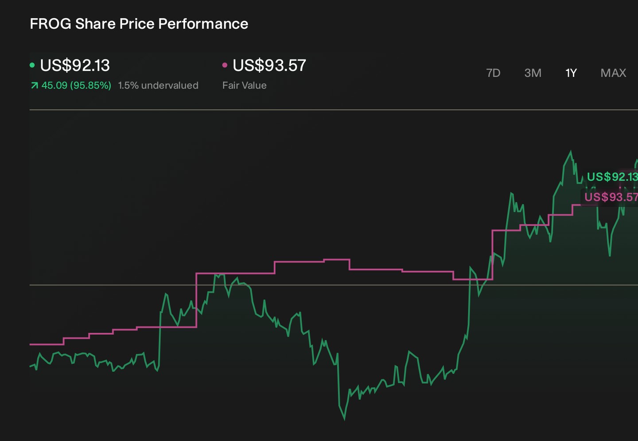Click the green share price dot
Viewport: 638px width, 441px height.
pos(32,65)
